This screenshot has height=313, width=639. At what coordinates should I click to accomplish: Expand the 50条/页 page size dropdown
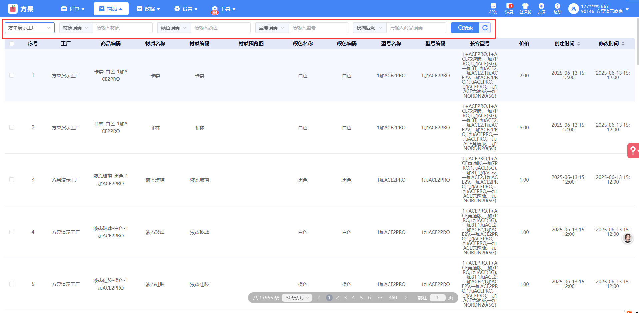pos(297,298)
